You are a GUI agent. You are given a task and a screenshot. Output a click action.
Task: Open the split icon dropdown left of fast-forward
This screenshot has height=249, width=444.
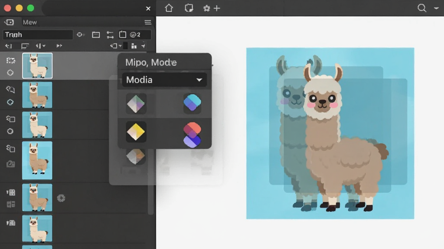pos(40,46)
